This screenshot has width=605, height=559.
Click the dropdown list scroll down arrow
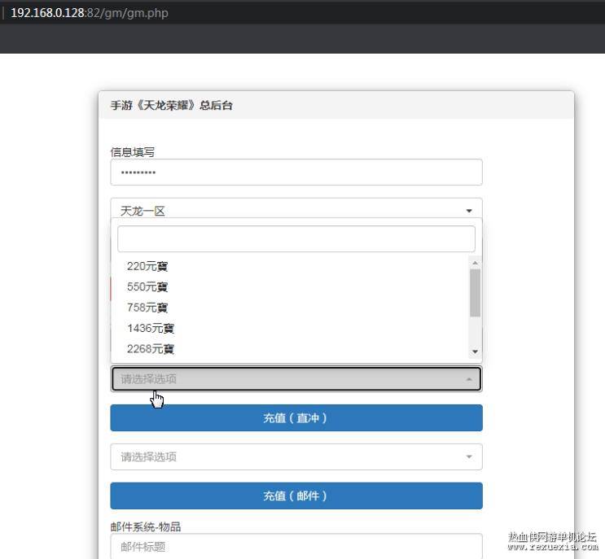point(475,352)
